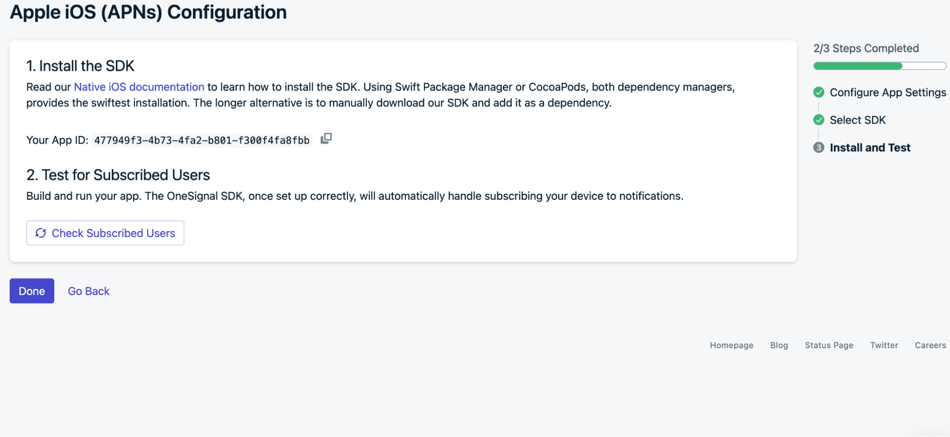
Task: Copy the App ID with the copy icon
Action: [326, 139]
